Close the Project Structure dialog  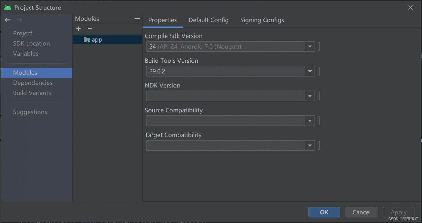click(410, 8)
